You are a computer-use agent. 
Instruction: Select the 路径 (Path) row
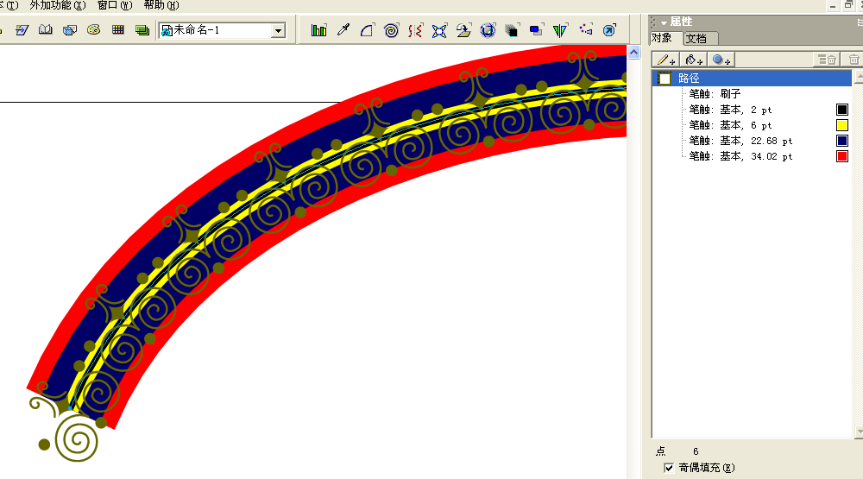752,79
